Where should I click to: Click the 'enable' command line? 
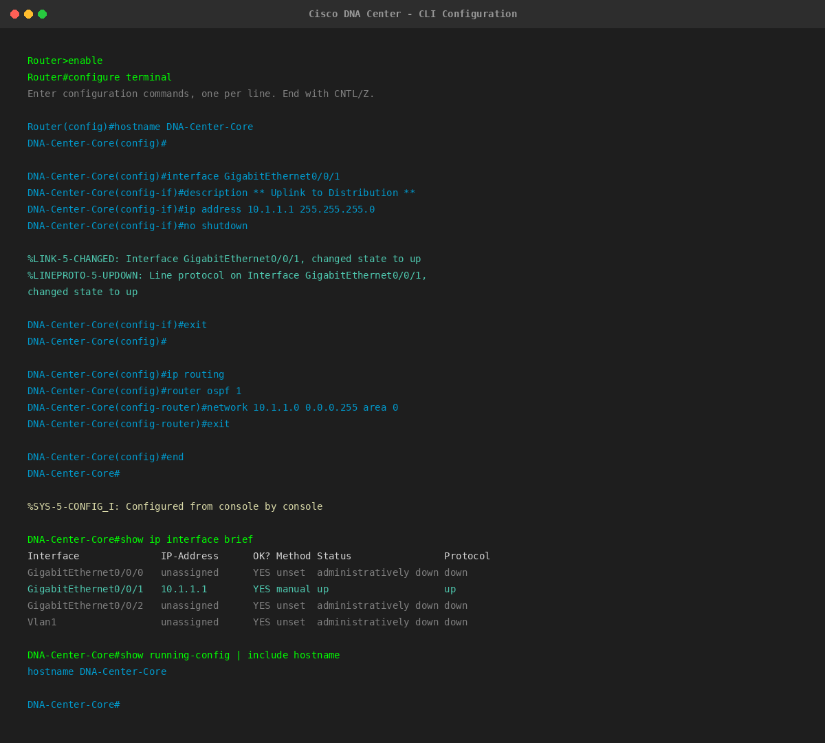[x=65, y=61]
